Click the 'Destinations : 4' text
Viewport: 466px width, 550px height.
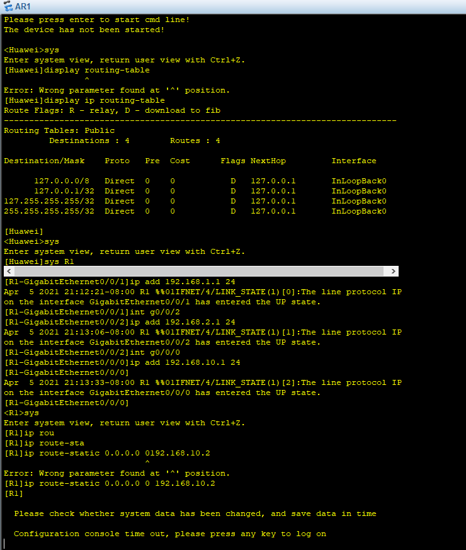89,140
